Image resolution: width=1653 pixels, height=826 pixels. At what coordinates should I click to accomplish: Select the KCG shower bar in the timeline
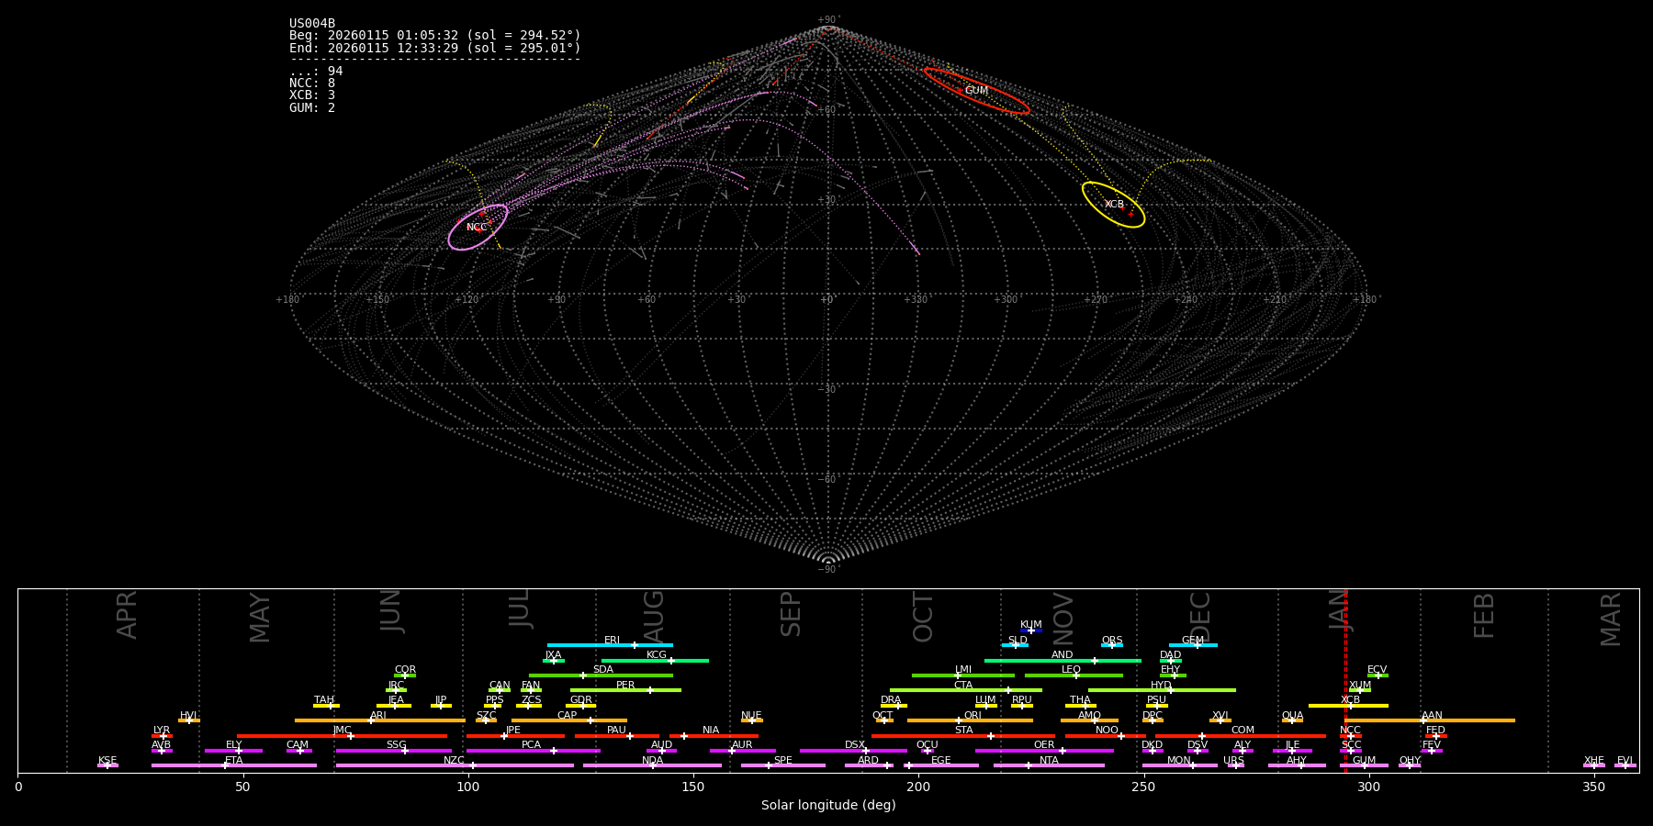655,660
